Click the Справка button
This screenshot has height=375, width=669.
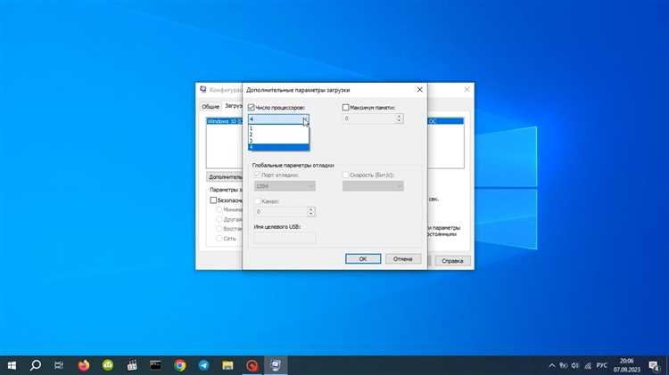[x=452, y=260]
